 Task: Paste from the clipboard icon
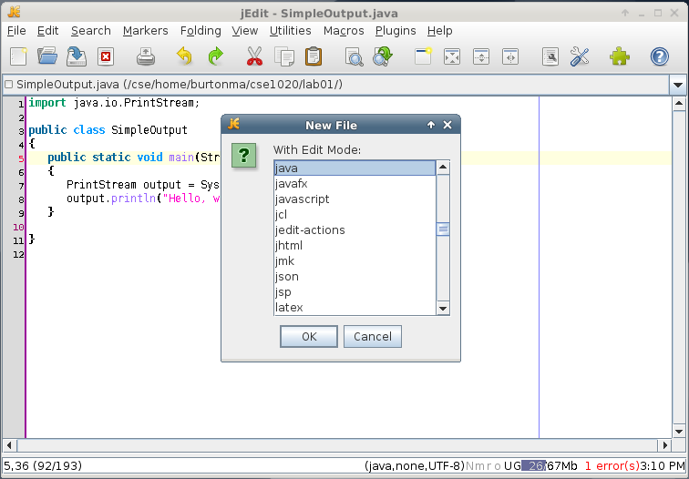(314, 56)
